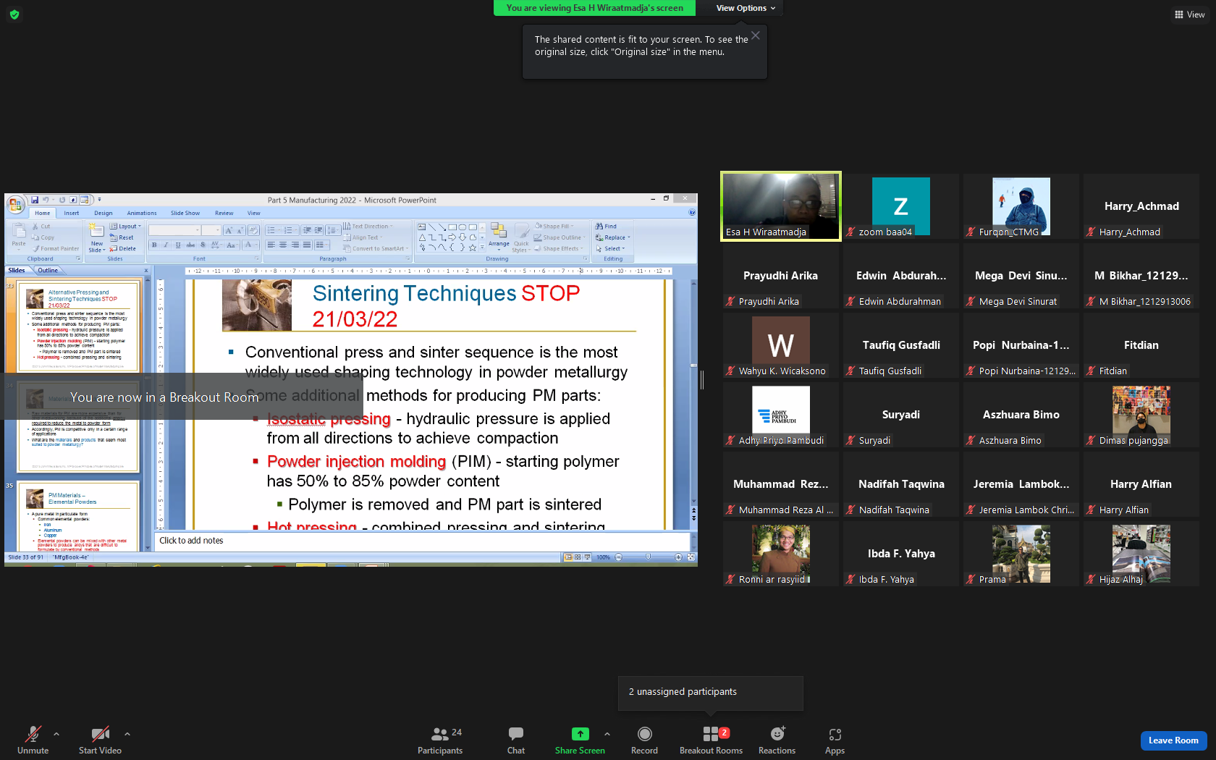Open the Reactions picker

(x=777, y=740)
